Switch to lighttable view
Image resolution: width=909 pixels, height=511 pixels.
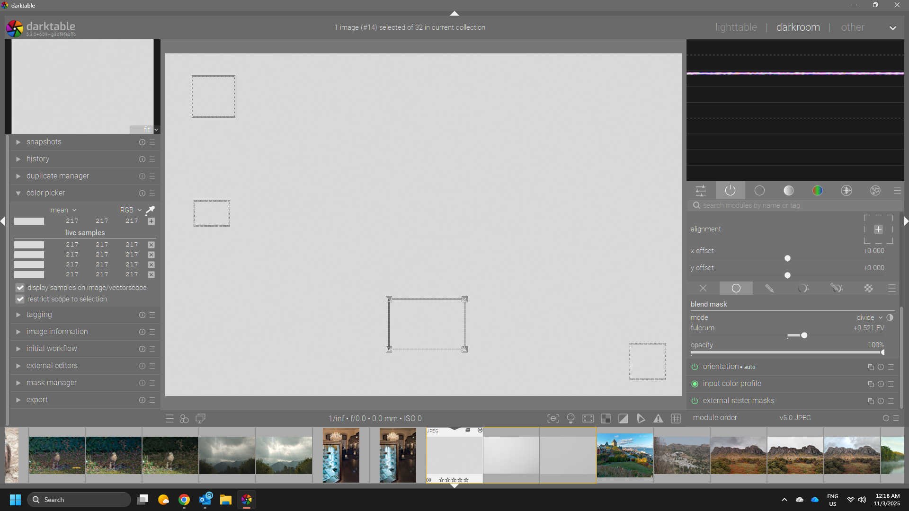pos(736,27)
